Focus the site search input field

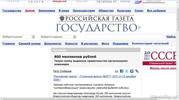pyautogui.click(x=125, y=36)
